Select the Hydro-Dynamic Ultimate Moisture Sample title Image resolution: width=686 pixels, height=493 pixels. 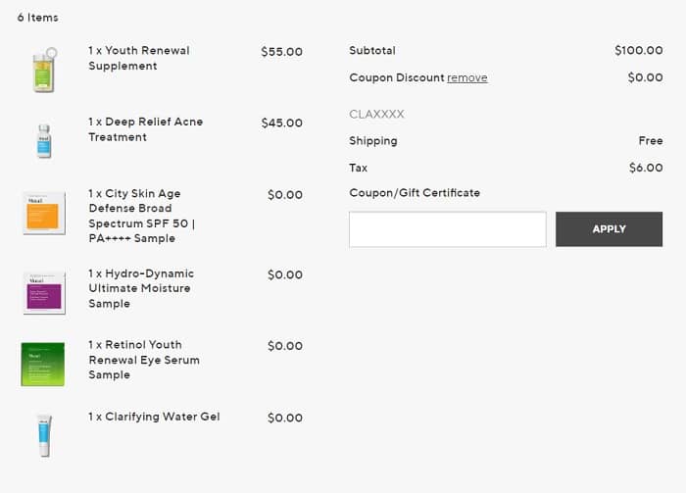click(140, 288)
